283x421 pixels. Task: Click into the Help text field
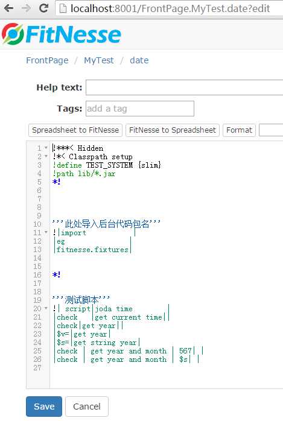pos(184,87)
